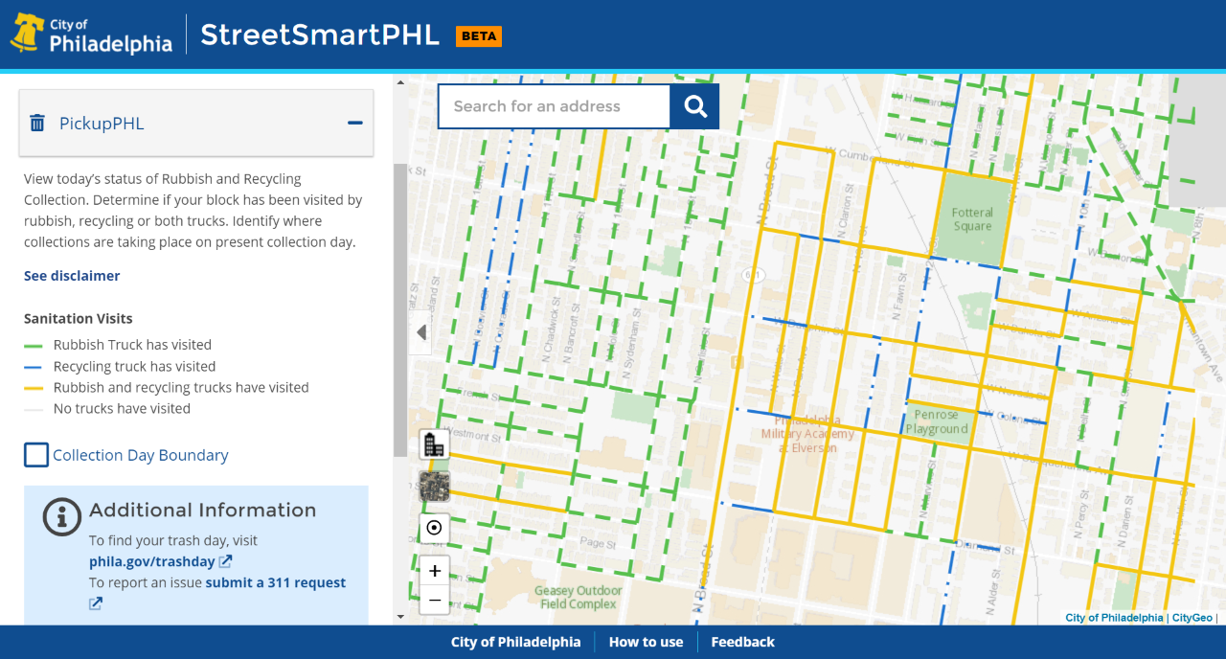Screen dimensions: 1226x659
Task: Click the green Rubbish Truck legend swatch
Action: click(34, 345)
